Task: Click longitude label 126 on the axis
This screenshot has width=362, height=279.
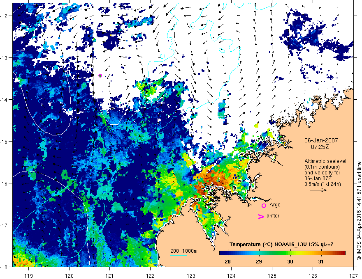Action: 313,276
